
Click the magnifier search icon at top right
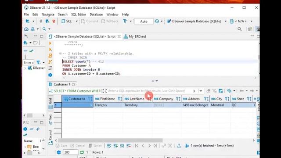(239, 29)
